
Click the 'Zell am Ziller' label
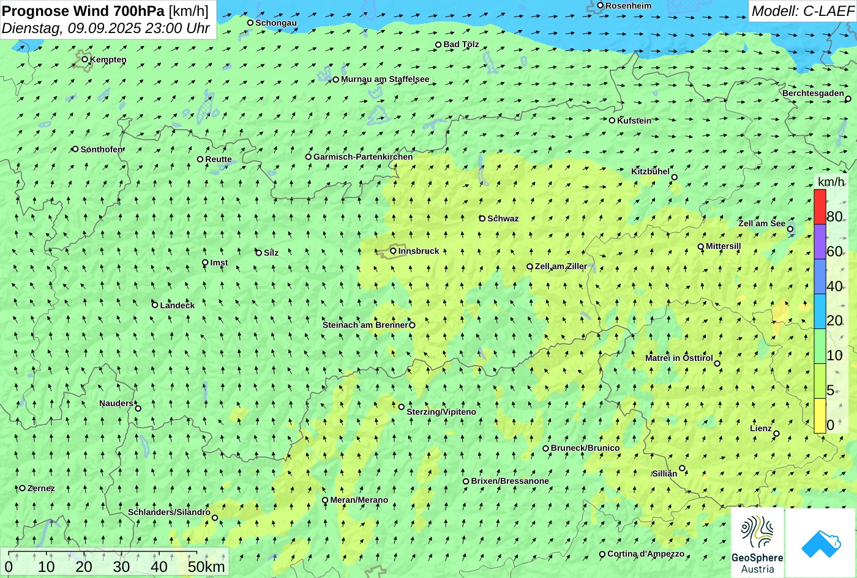tap(561, 266)
